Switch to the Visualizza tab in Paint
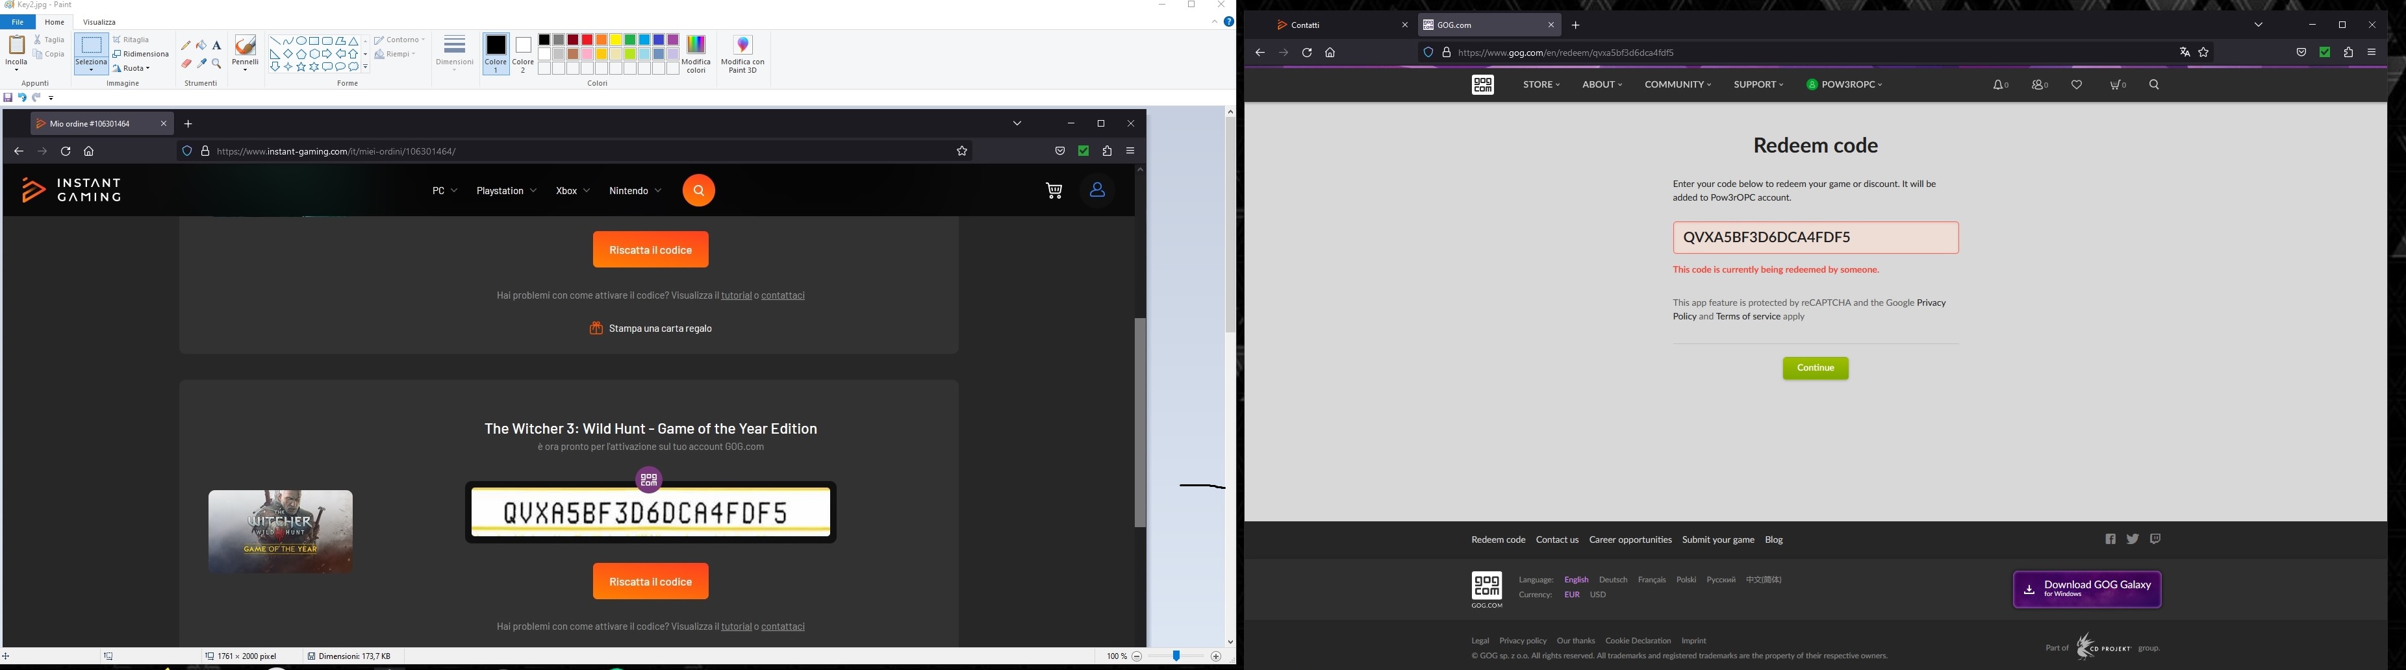The image size is (2406, 670). [100, 22]
